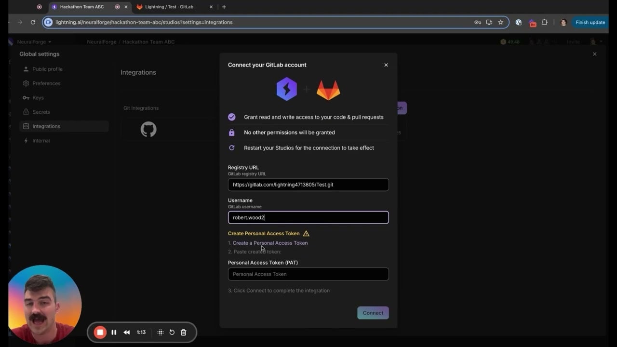Delete the recording with the trash icon

[183, 332]
